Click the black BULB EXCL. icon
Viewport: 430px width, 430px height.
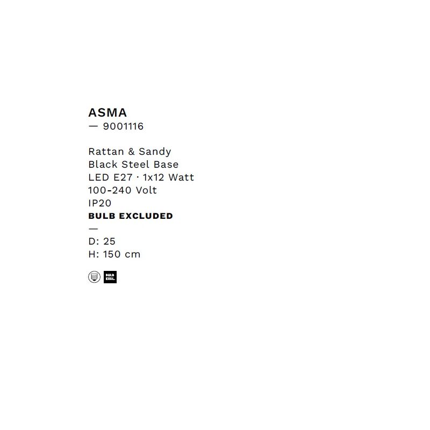click(110, 277)
